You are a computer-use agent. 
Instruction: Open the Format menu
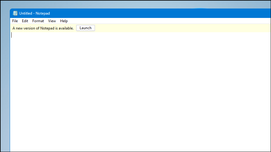[38, 21]
